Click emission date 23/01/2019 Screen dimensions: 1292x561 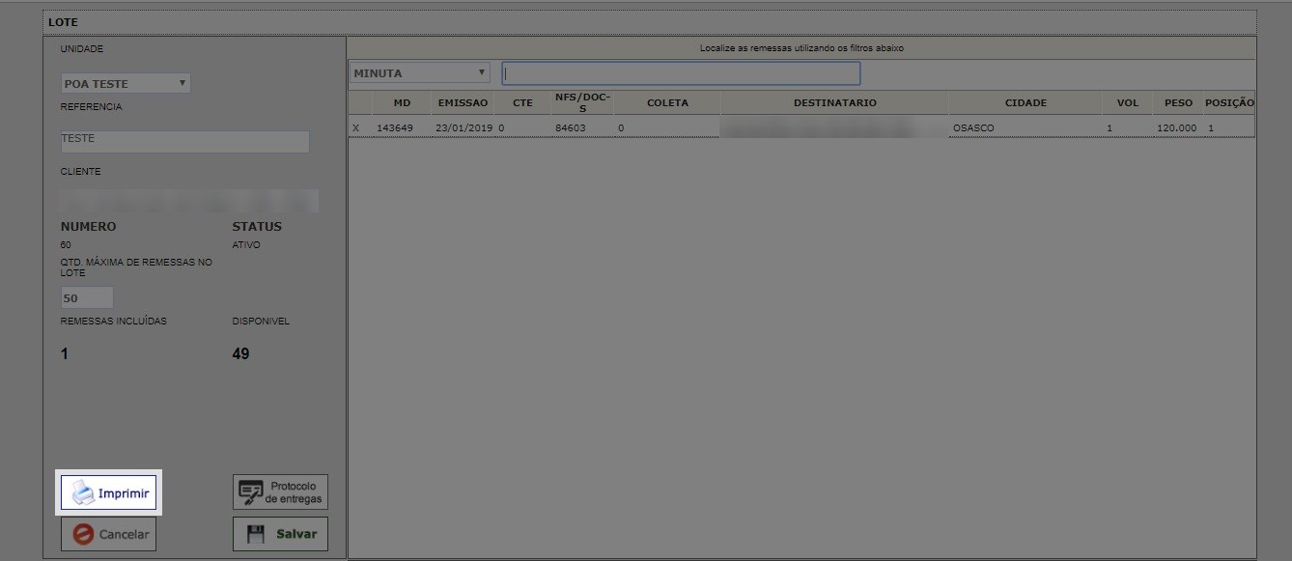[x=463, y=127]
